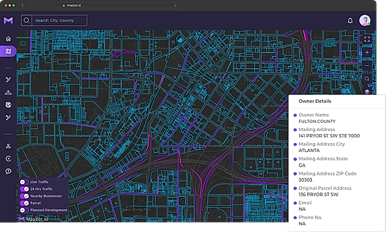Screen dimensions: 387x233
Task: Select '141 PRYOR ST SW STE 7000' address
Action: click(329, 135)
